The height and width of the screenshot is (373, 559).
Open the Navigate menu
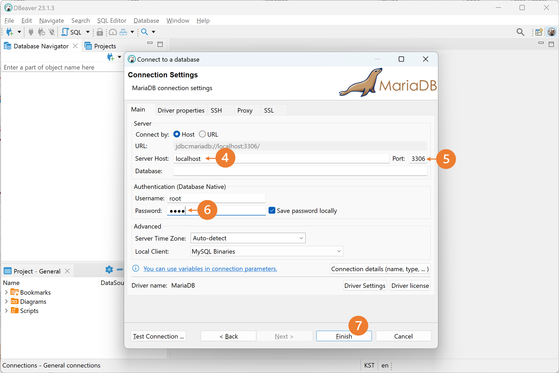tap(52, 20)
